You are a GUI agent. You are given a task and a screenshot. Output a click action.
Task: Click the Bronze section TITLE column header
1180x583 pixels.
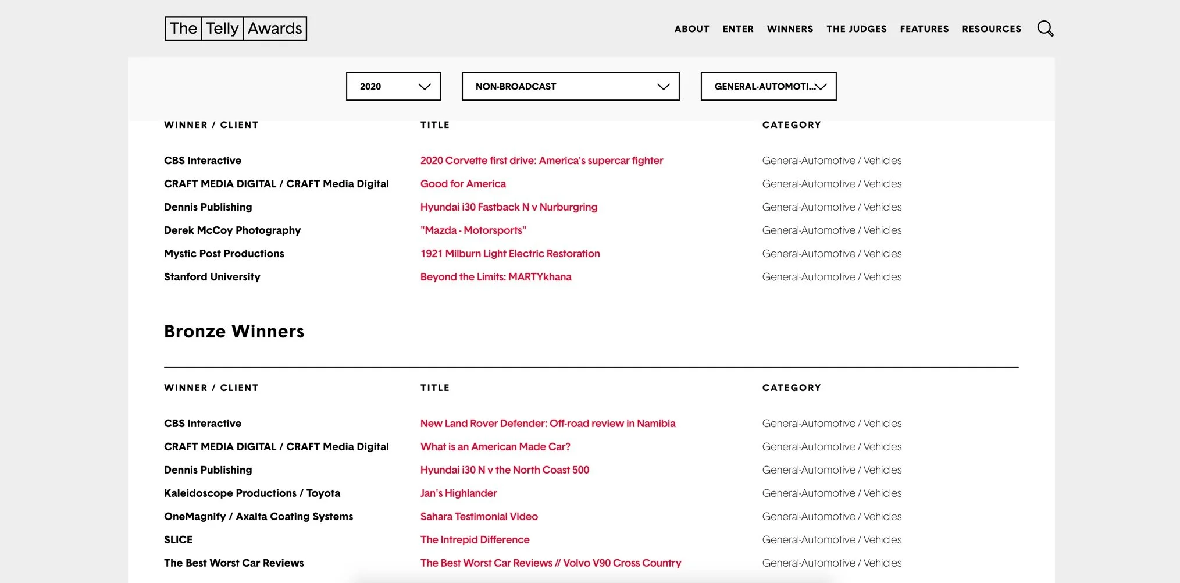click(x=435, y=388)
